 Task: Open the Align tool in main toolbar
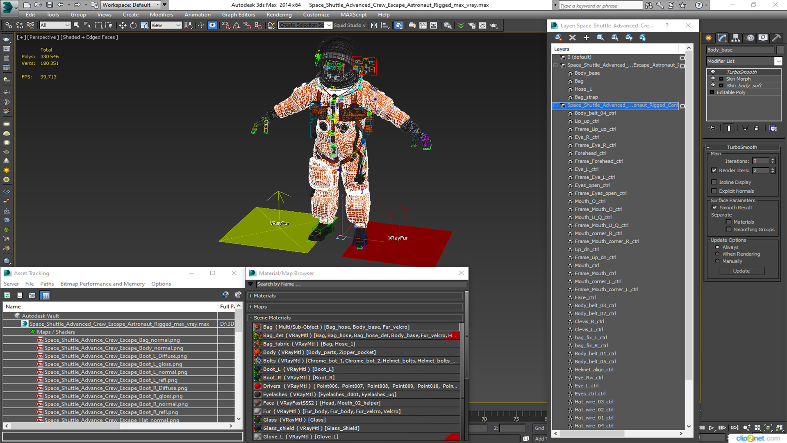tap(385, 25)
